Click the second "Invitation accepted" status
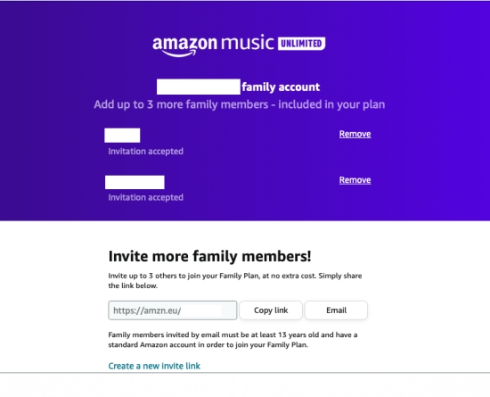Screen dimensions: 490x397 click(145, 197)
